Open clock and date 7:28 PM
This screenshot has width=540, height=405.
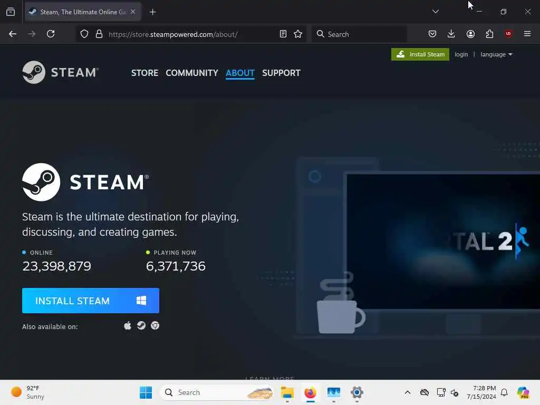pos(481,392)
